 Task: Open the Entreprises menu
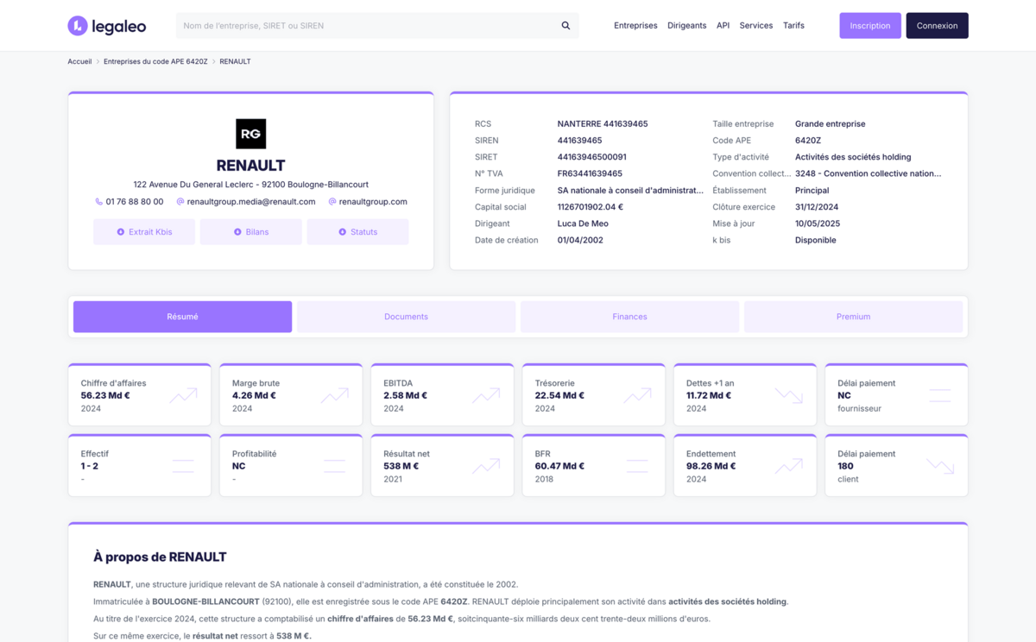pyautogui.click(x=635, y=26)
